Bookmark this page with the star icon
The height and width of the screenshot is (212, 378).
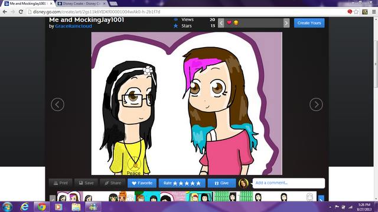tap(356, 12)
